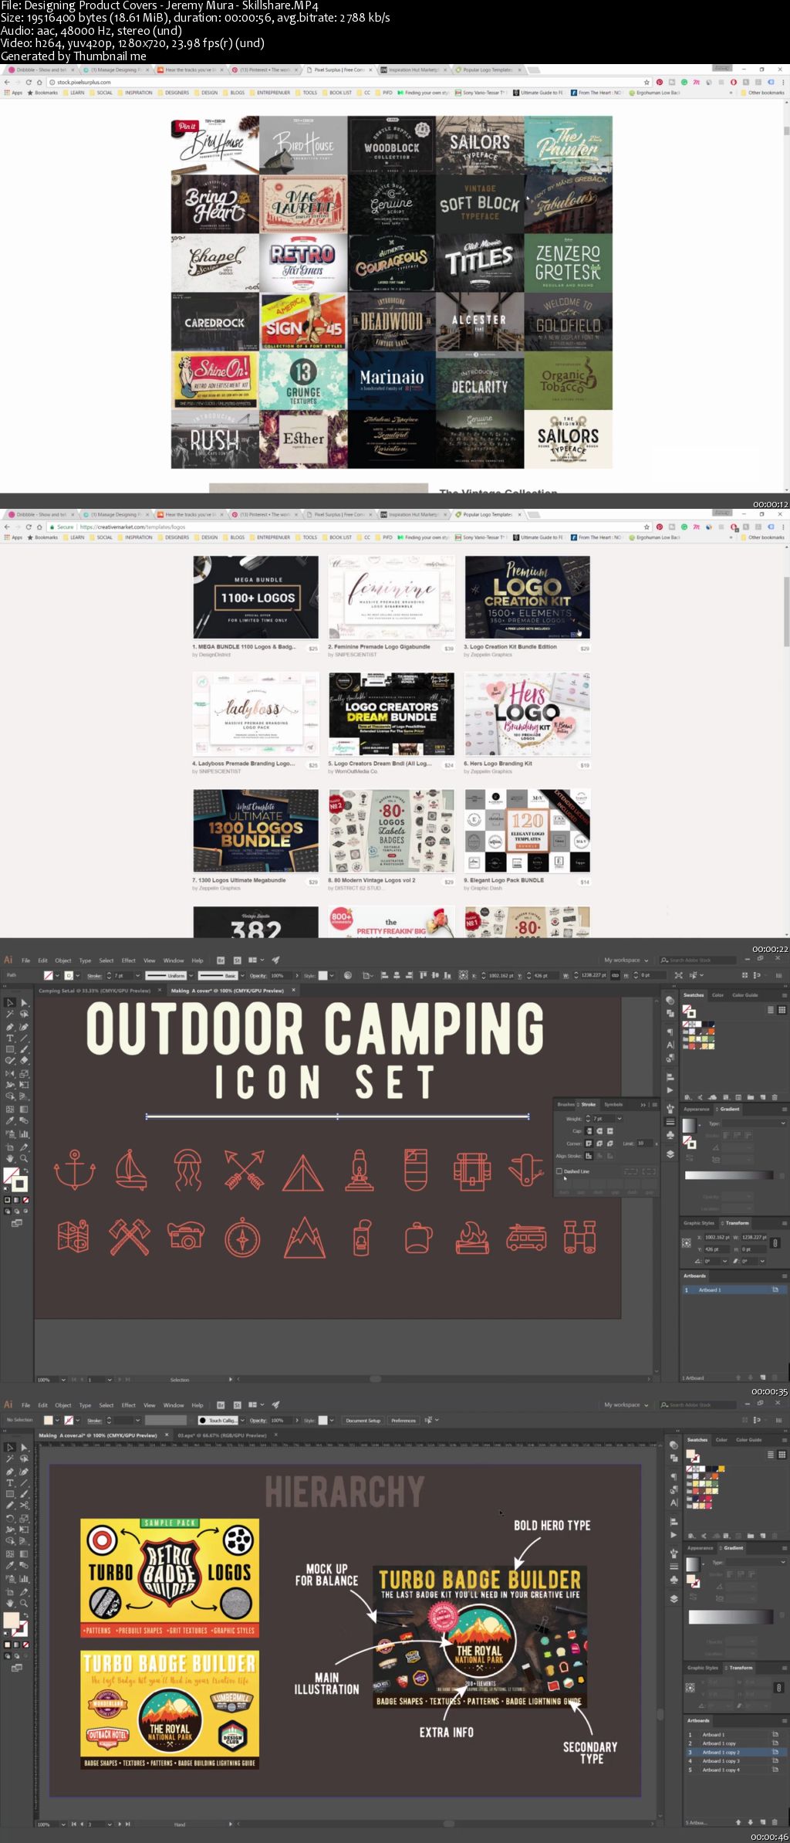
Task: Click the Fill color swatch in Hierarchy control bar
Action: (49, 1420)
